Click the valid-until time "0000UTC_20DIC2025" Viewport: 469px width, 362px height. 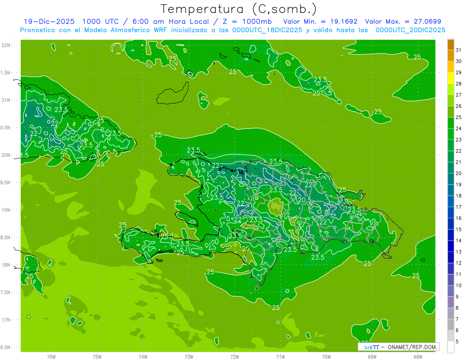coord(410,30)
